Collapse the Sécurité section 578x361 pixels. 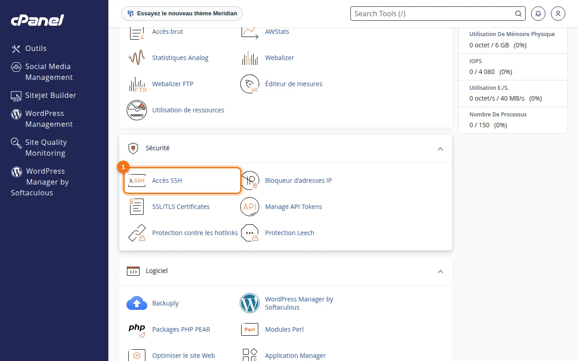pyautogui.click(x=440, y=148)
